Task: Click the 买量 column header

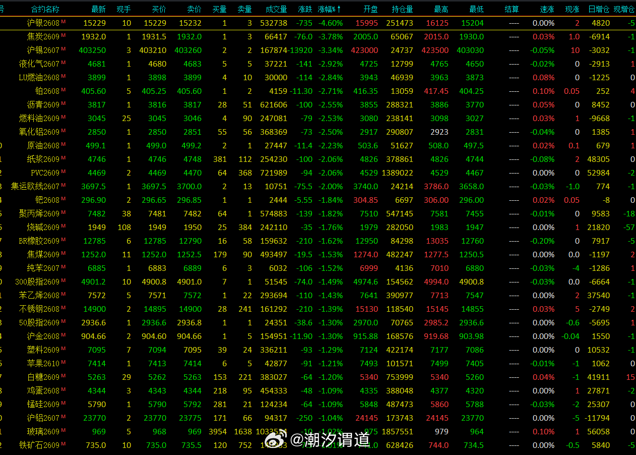Action: [219, 9]
